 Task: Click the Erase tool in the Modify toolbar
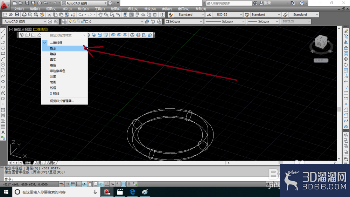click(346, 31)
